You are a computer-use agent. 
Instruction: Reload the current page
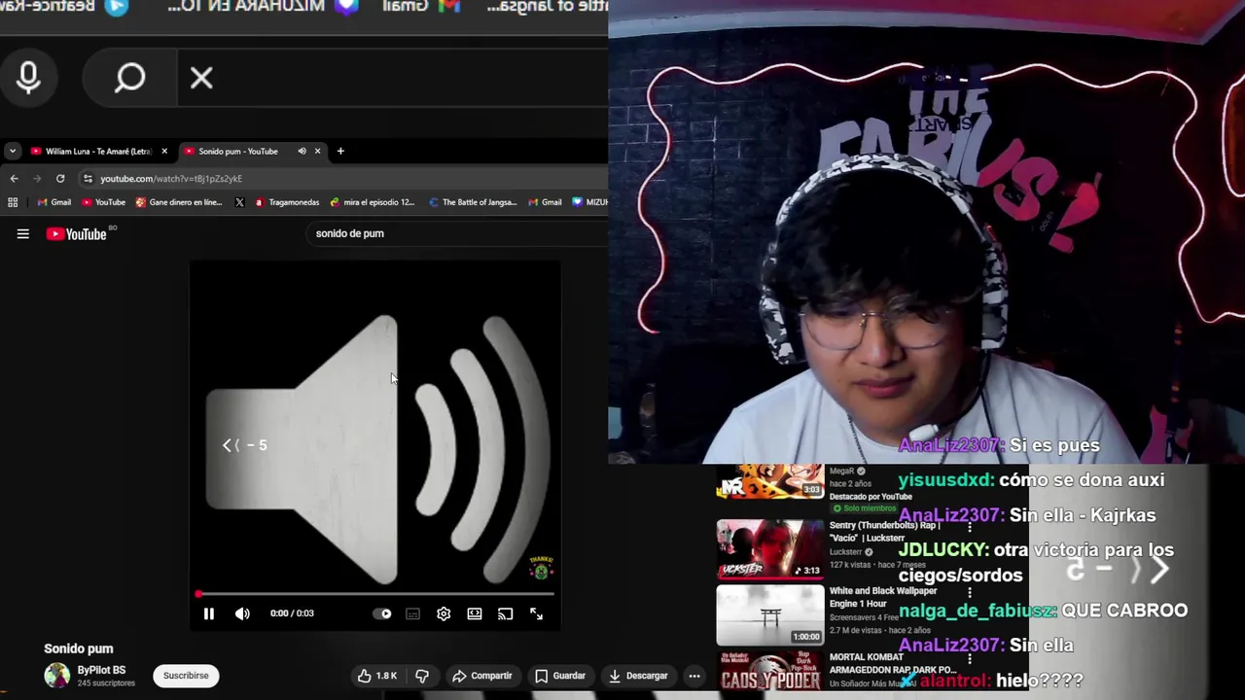point(60,179)
